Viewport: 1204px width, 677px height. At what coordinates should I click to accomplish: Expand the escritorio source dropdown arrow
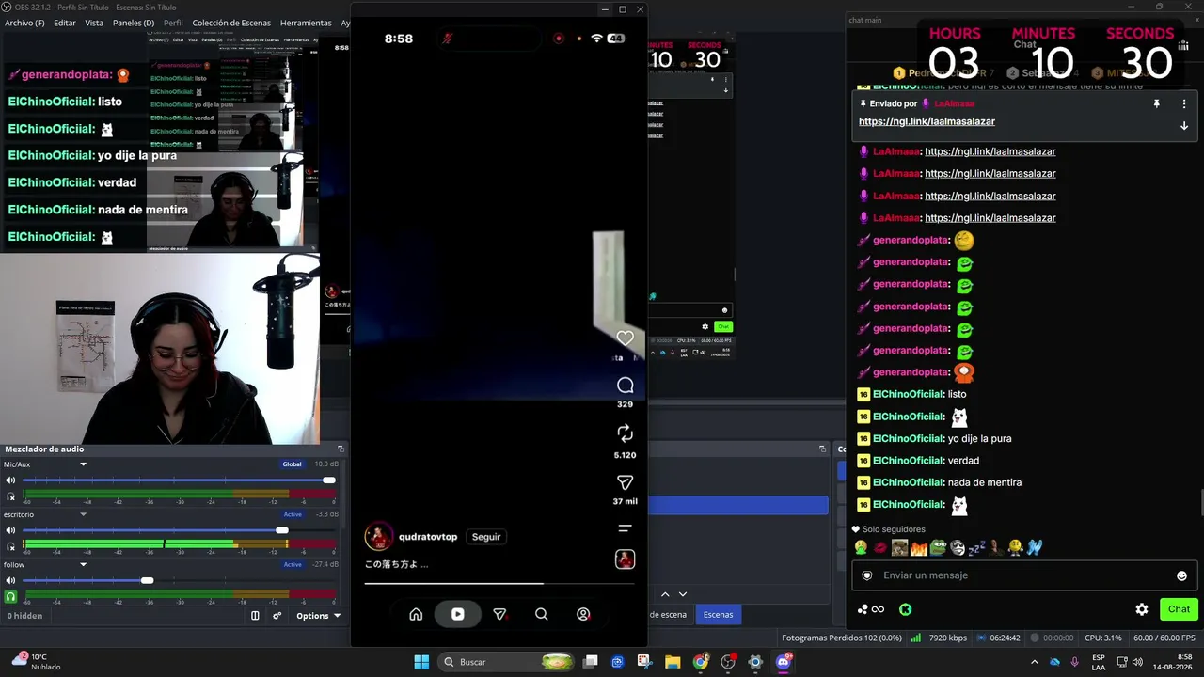tap(83, 514)
